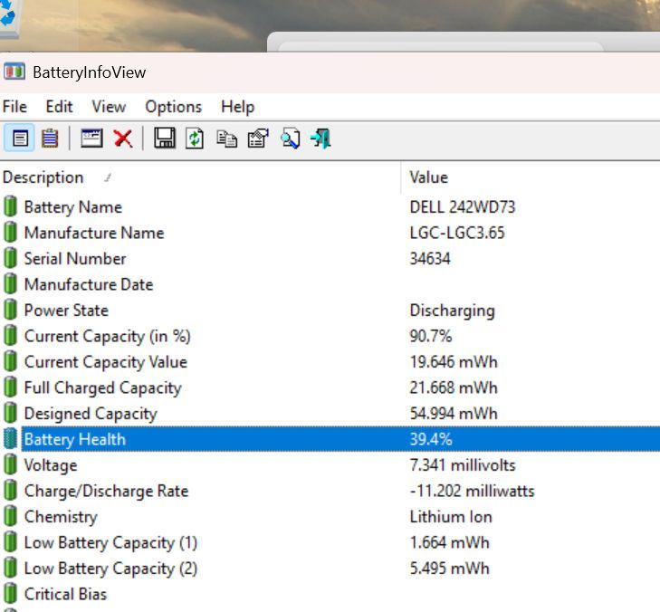Sort by the Description column header
The image size is (660, 612).
coord(43,177)
